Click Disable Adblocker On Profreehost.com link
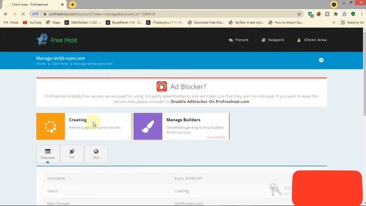This screenshot has height=206, width=366. pyautogui.click(x=210, y=102)
